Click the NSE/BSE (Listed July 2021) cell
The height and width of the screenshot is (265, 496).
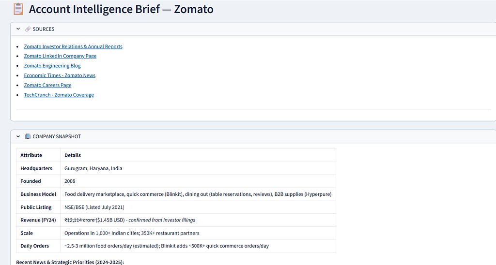point(198,207)
